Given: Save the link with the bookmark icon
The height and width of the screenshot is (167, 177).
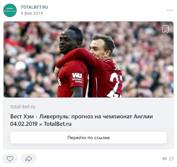Looking at the screenshot, I should point(165,29).
